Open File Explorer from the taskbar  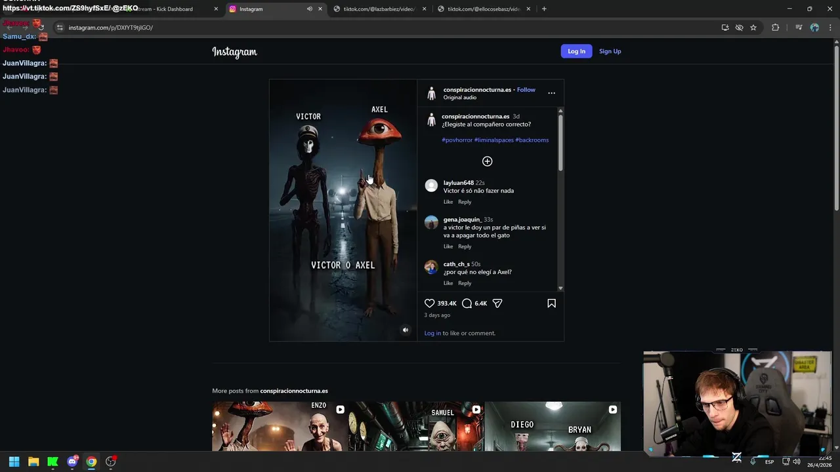coord(33,462)
